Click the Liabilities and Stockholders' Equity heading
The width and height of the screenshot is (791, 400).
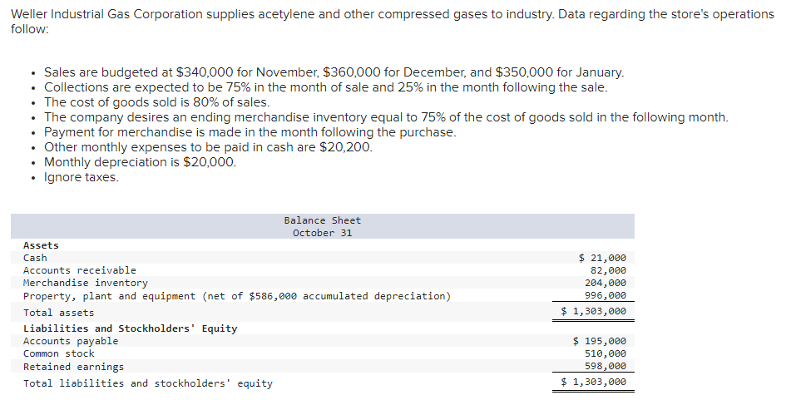coord(130,328)
